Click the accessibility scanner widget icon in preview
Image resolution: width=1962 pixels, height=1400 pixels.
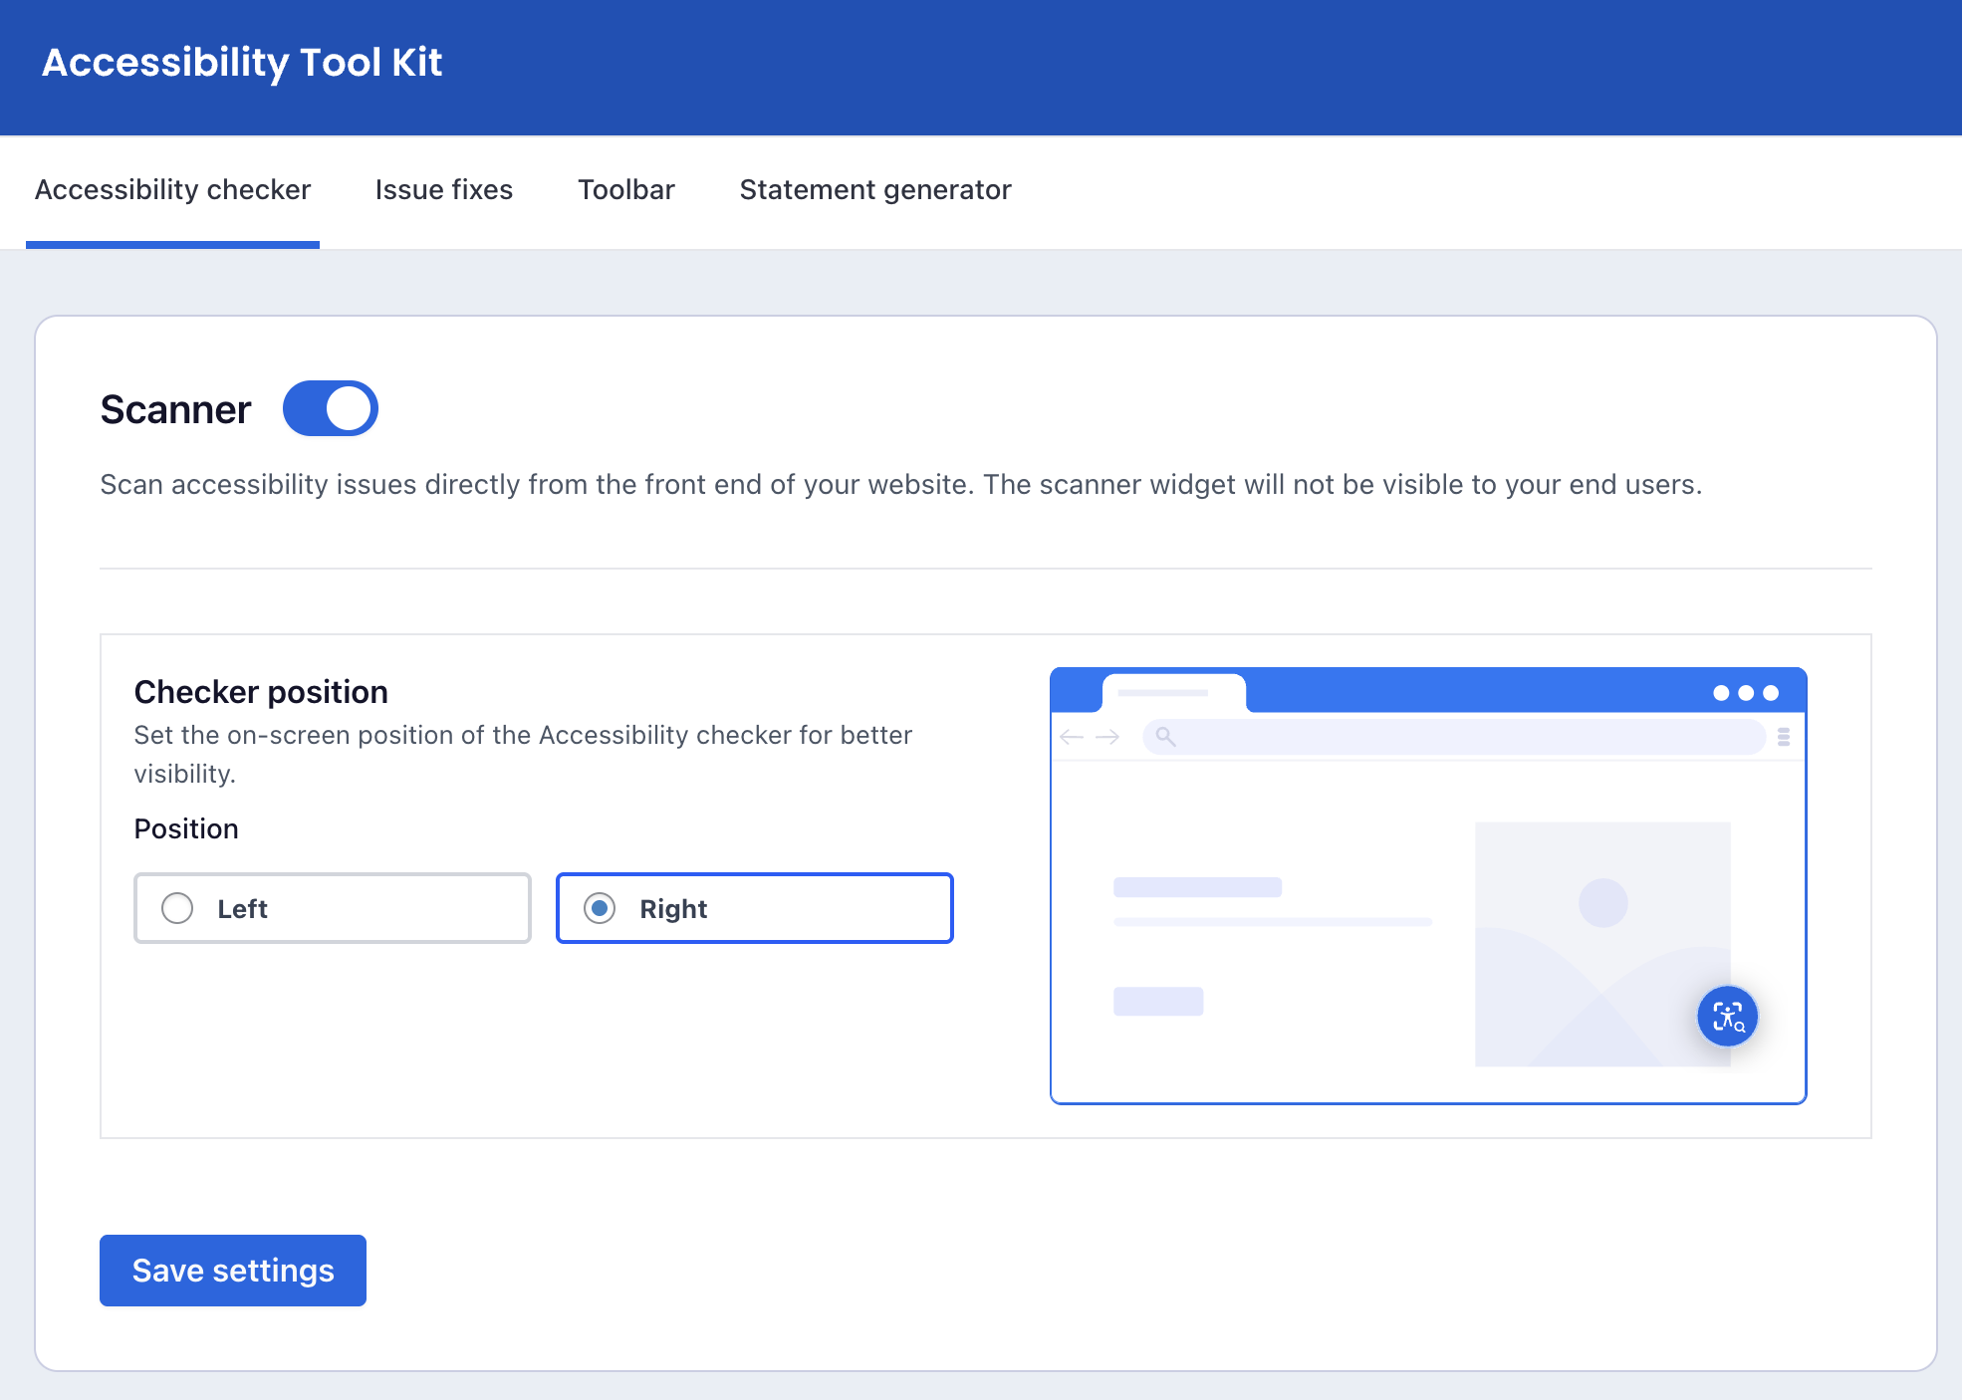pyautogui.click(x=1727, y=1016)
